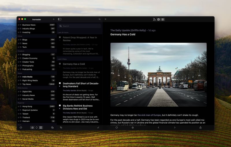Switch to web view globe tab
The width and height of the screenshot is (231, 147).
click(159, 19)
